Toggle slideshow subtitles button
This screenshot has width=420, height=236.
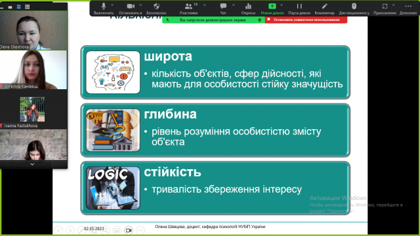pyautogui.click(x=117, y=230)
